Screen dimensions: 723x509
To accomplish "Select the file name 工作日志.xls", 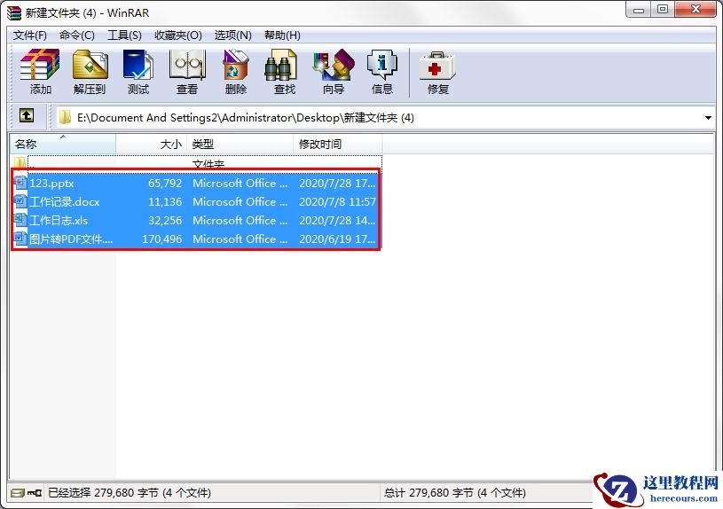I will (59, 221).
